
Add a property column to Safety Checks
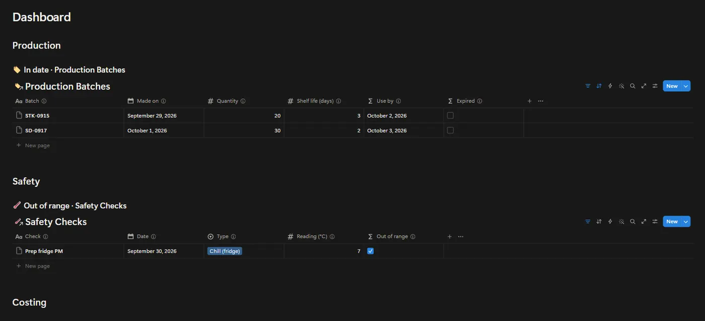(450, 236)
